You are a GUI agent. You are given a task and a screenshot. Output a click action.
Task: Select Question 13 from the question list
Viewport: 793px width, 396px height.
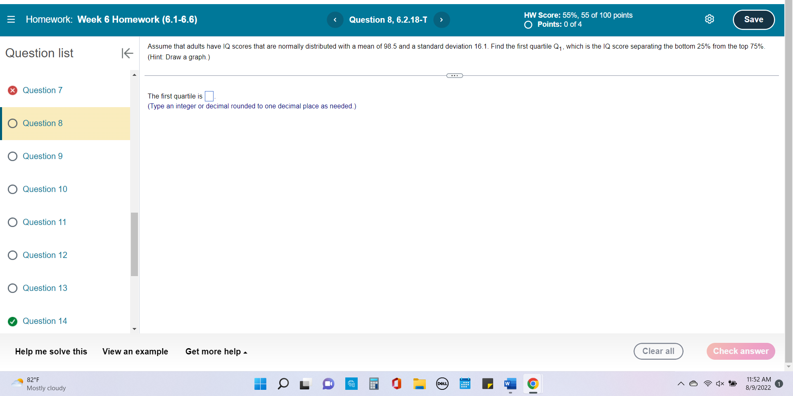[45, 288]
